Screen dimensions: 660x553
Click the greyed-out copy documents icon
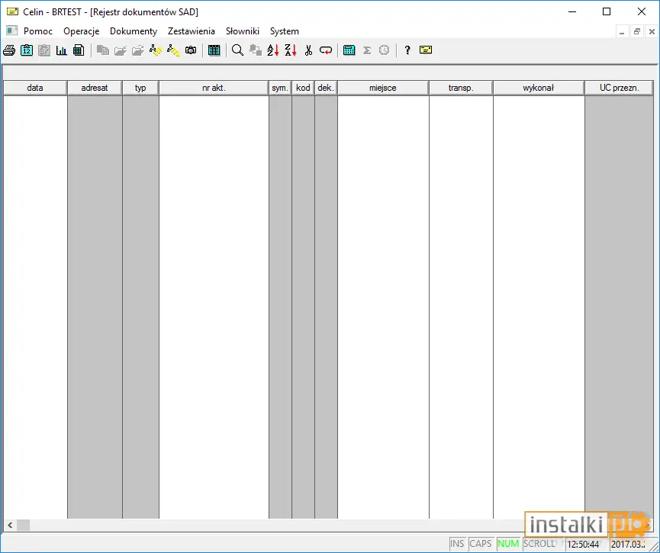coord(103,50)
